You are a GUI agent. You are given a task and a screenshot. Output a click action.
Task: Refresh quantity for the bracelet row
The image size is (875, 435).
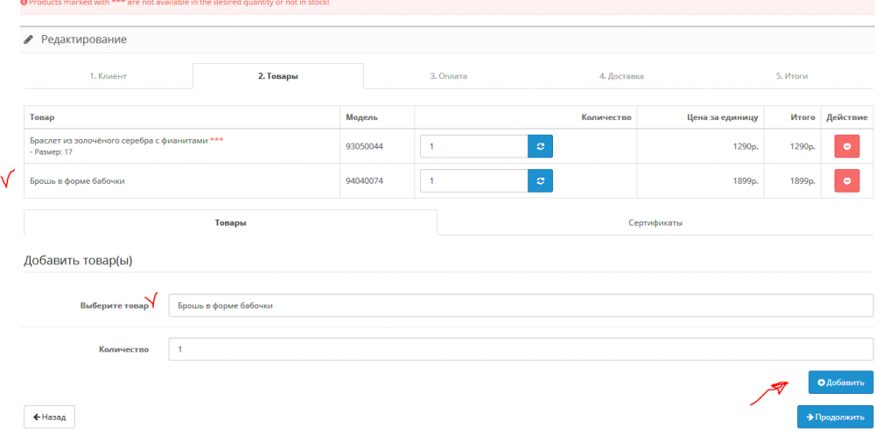pyautogui.click(x=540, y=146)
